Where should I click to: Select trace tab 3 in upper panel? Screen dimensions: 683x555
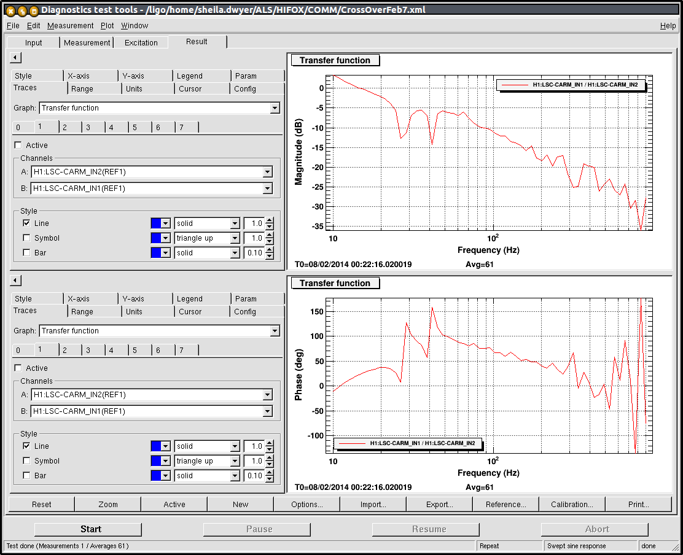coord(88,127)
